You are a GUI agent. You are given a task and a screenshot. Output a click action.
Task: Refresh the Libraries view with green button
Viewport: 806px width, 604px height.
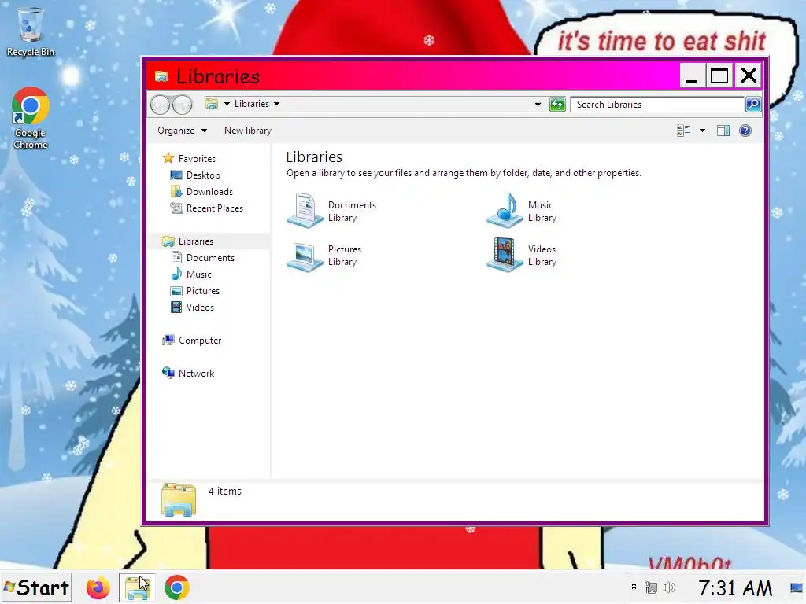[x=557, y=105]
